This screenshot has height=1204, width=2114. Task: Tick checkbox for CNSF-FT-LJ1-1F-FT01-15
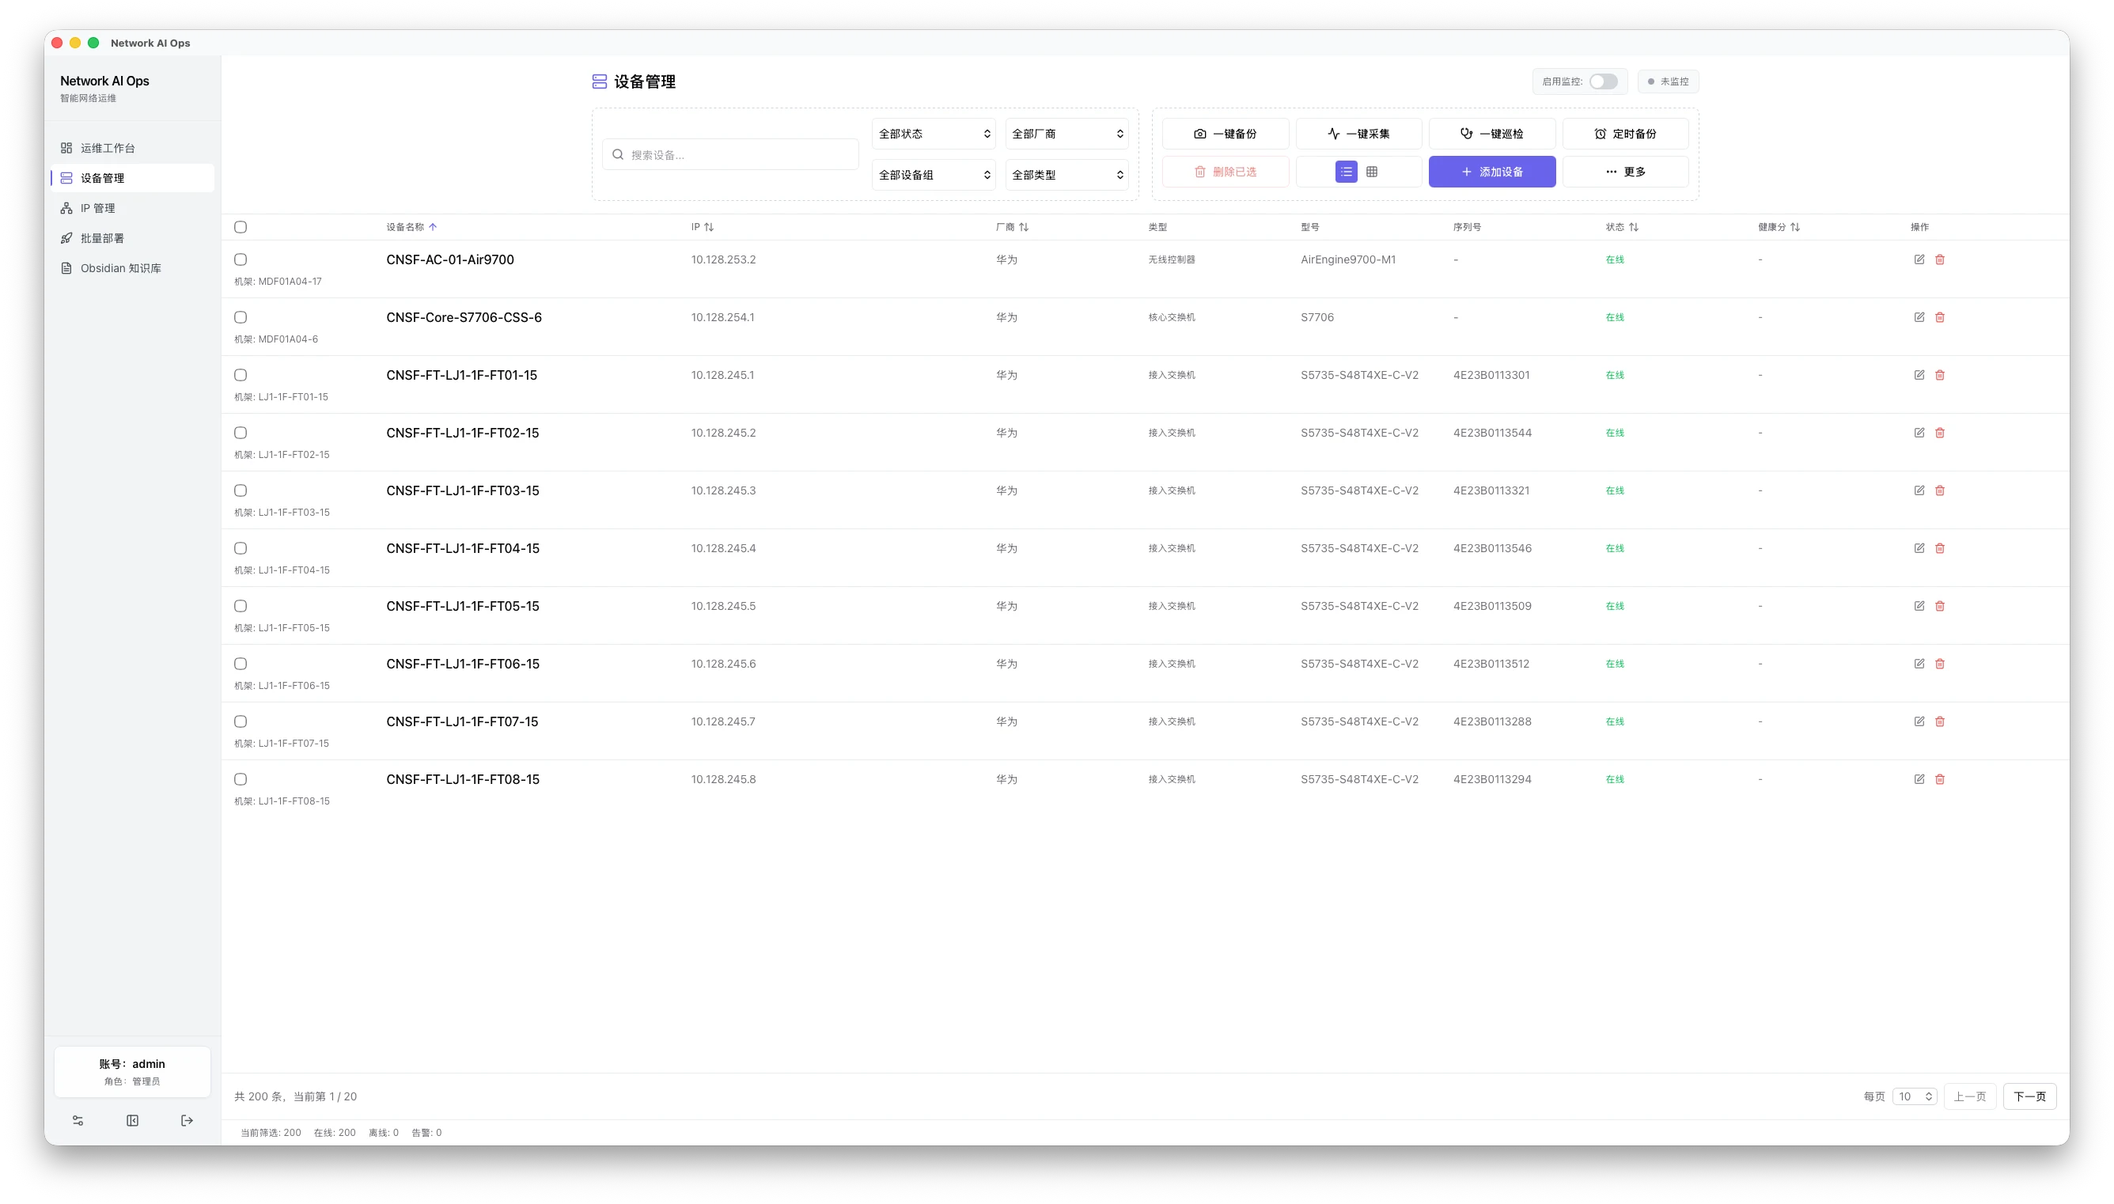tap(241, 376)
